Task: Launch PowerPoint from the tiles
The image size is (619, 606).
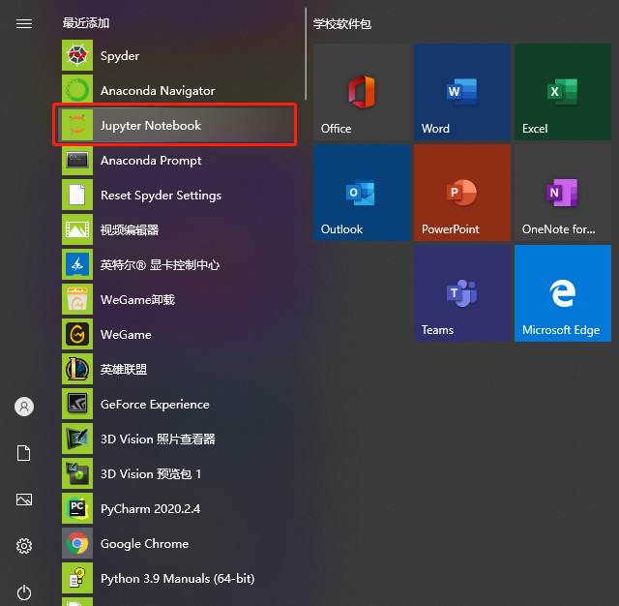Action: tap(461, 193)
